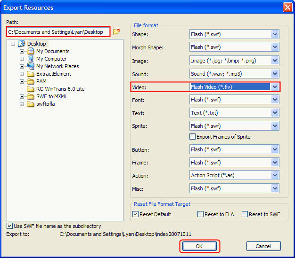Select the Desktop root icon in tree

[21, 44]
